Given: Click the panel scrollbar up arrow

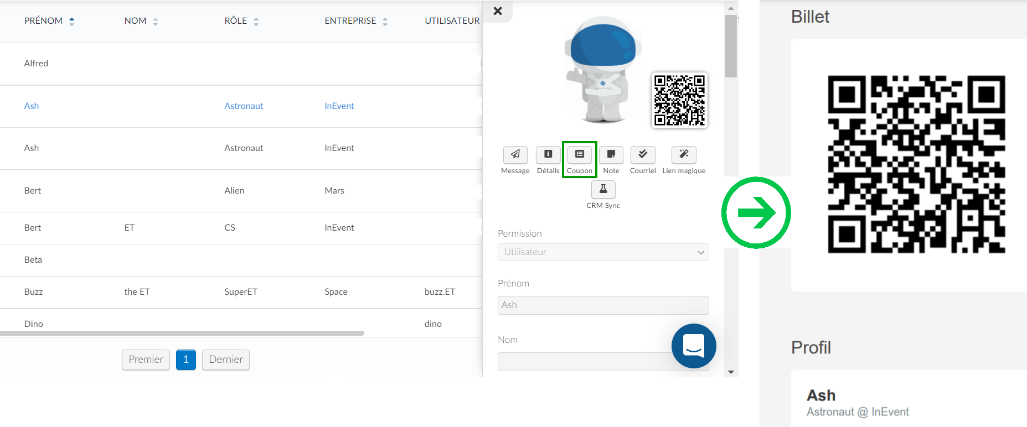Looking at the screenshot, I should [731, 8].
